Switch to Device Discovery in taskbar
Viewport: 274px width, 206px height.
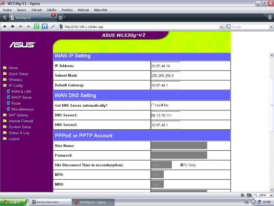coord(50,202)
